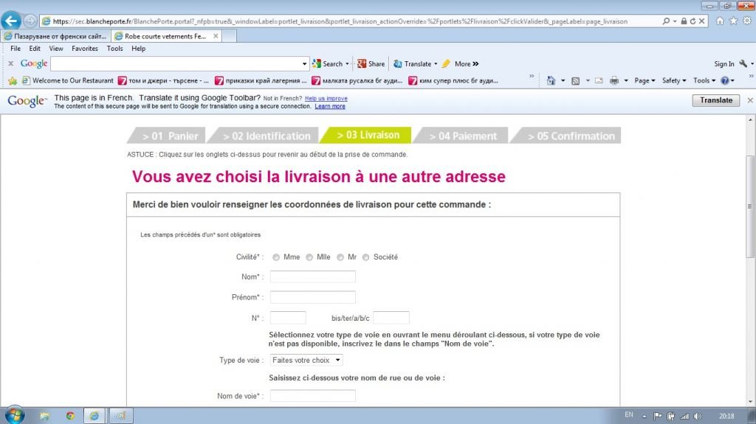Image resolution: width=756 pixels, height=424 pixels.
Task: Click the Favorites star icon in title bar
Action: point(733,21)
